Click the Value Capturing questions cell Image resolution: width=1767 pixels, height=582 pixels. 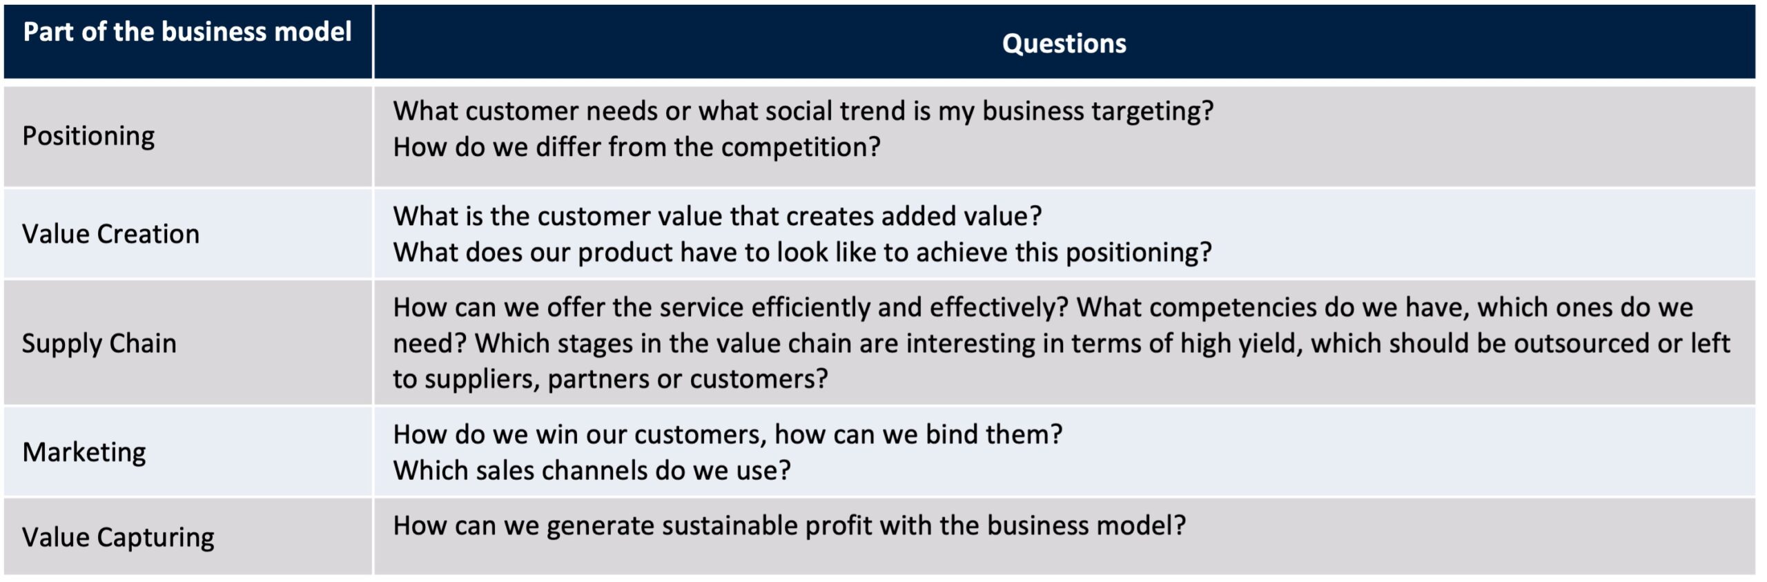point(1064,536)
